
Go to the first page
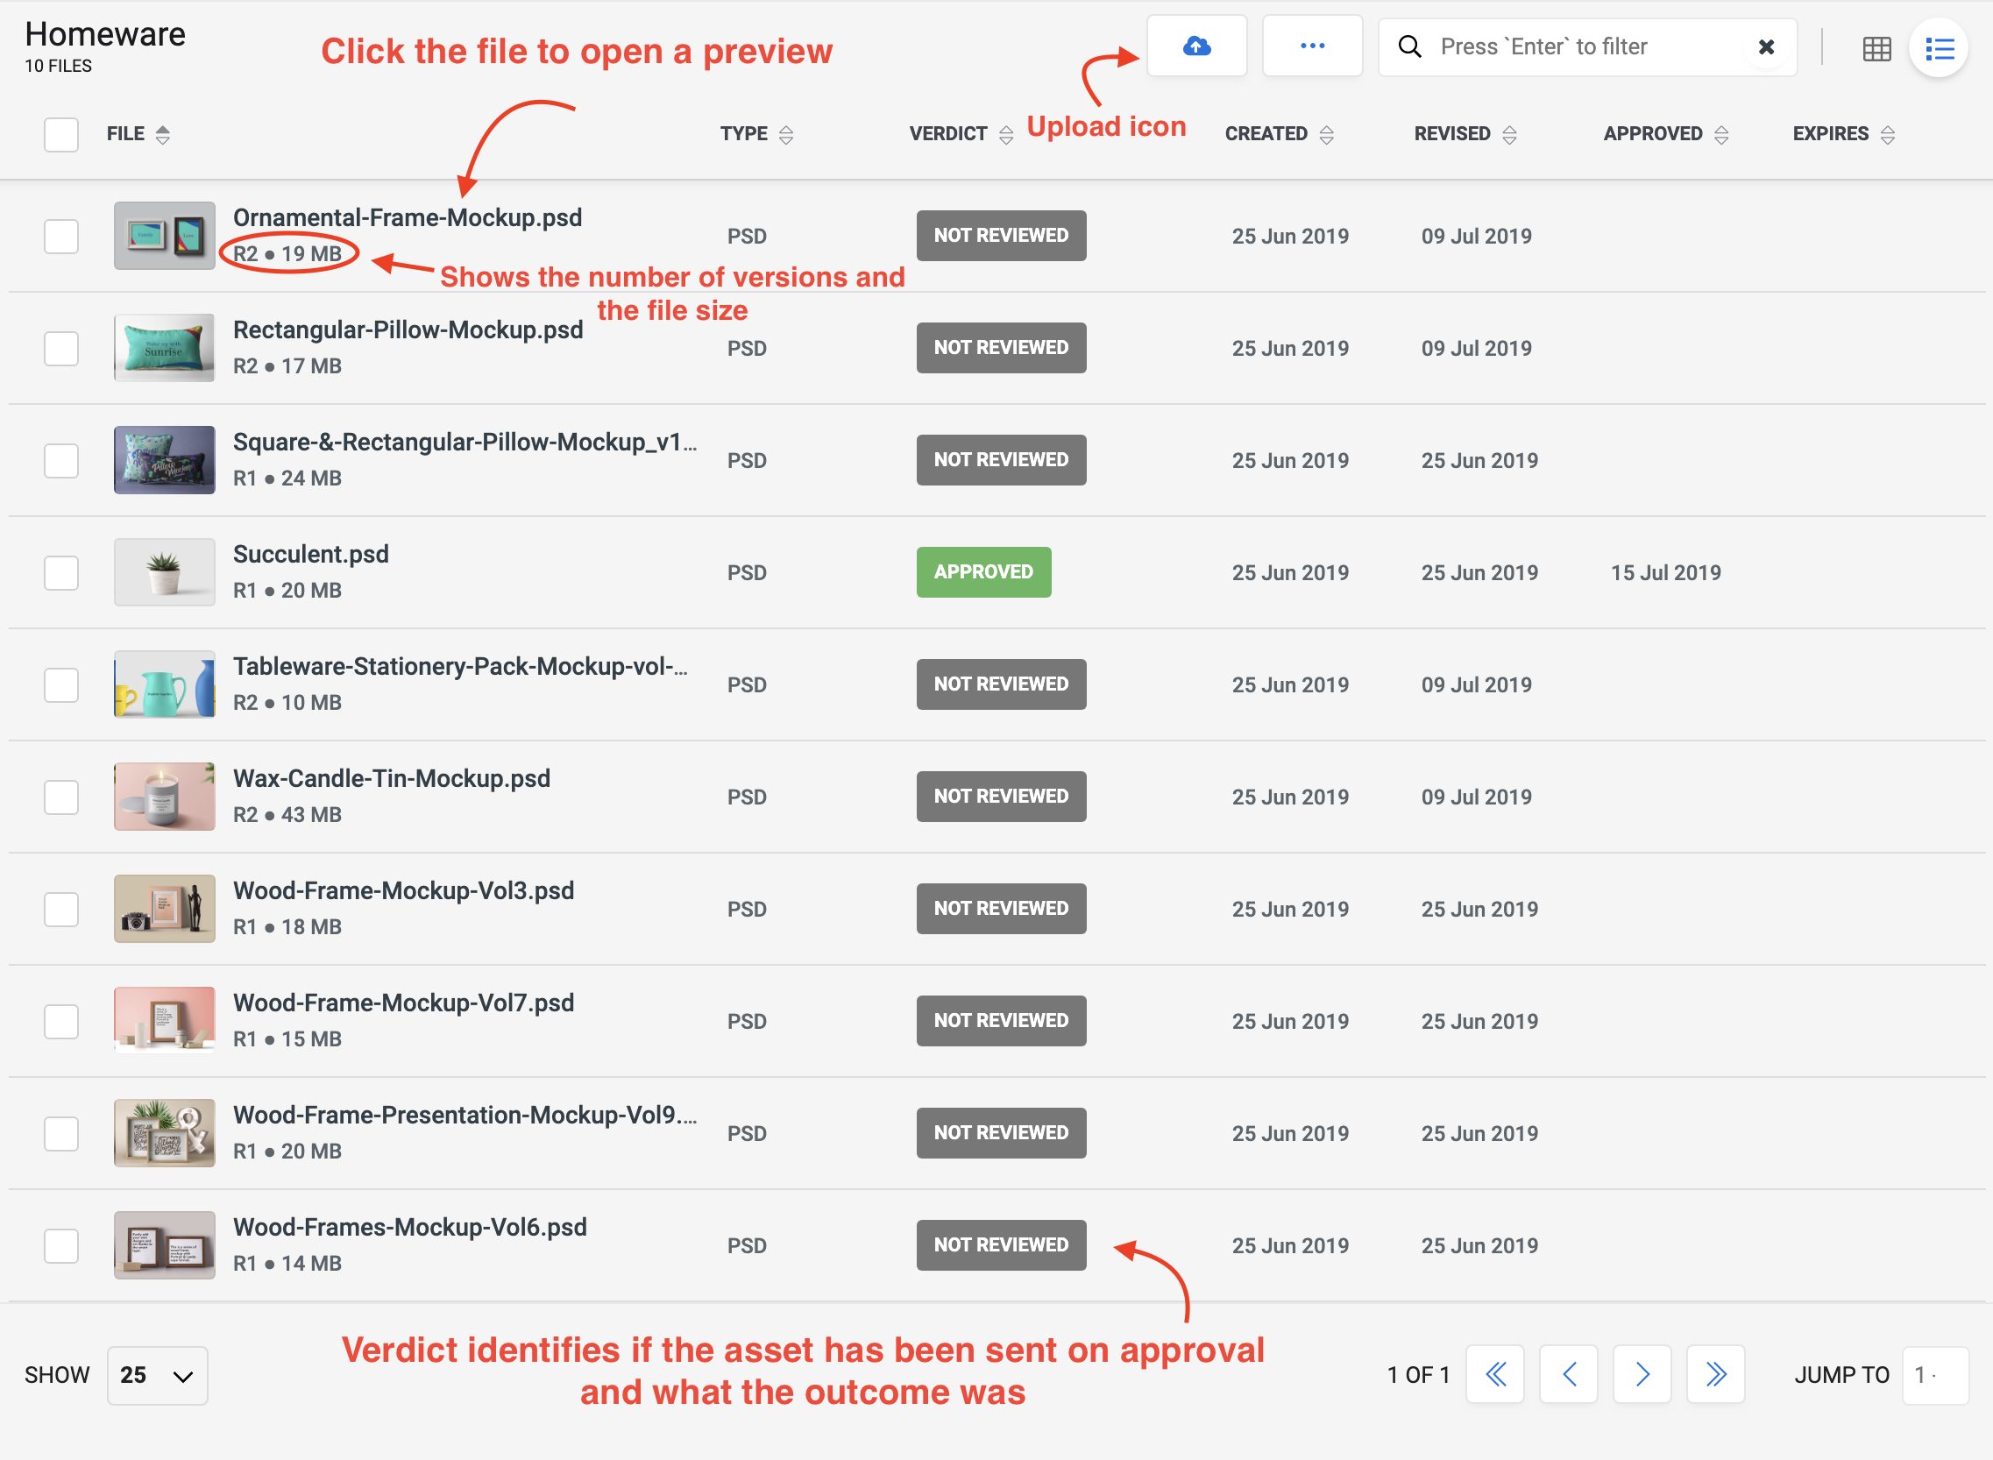coord(1494,1374)
